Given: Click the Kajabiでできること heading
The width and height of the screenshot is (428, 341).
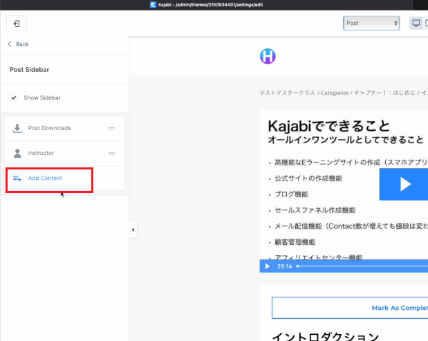Looking at the screenshot, I should (x=329, y=126).
